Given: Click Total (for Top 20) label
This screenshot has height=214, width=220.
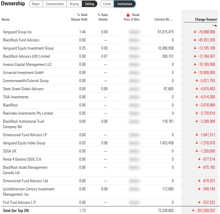Looking at the screenshot, I should 16,210.
